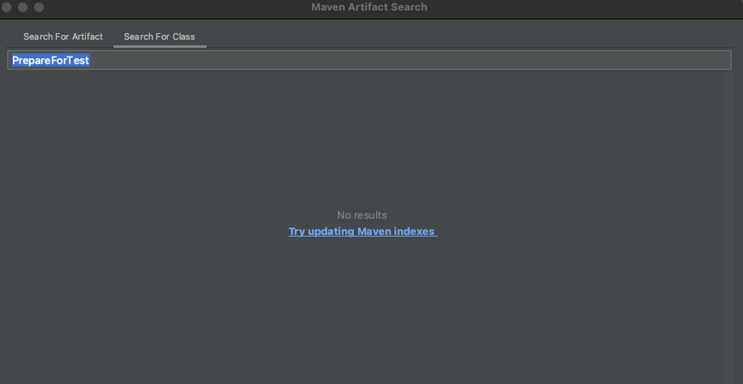Click Try updating Maven indexes link
This screenshot has width=743, height=384.
point(362,232)
